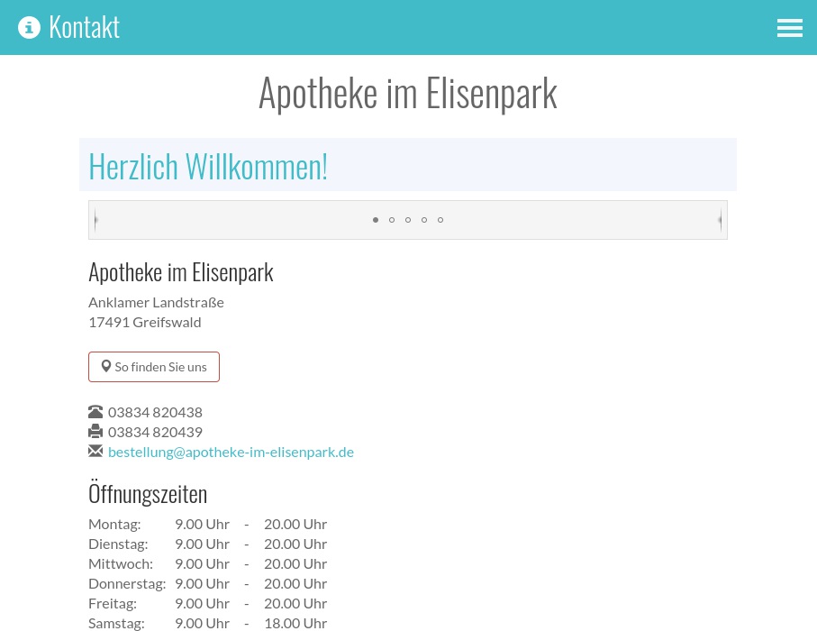Jump to slide four using the pagination dot
This screenshot has height=631, width=817.
point(424,220)
